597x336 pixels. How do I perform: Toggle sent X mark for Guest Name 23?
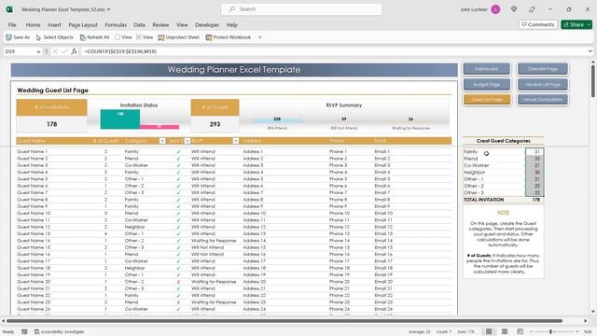[178, 302]
